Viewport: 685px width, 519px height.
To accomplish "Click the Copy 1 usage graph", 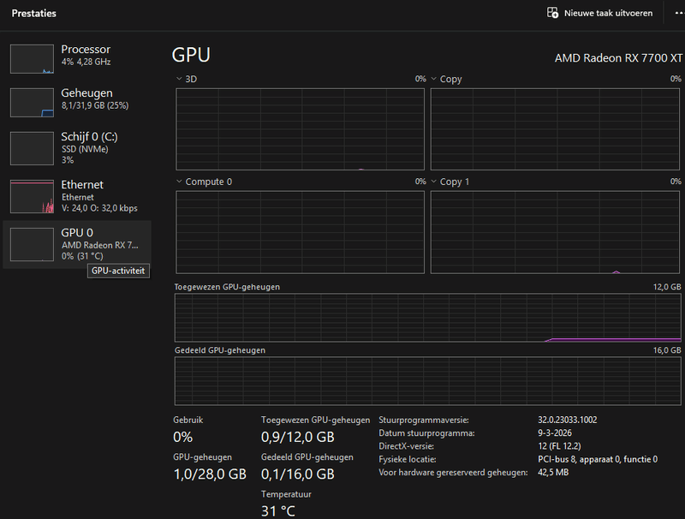I will [x=555, y=232].
